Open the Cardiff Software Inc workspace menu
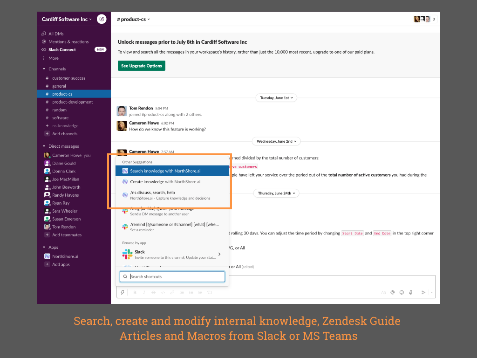This screenshot has width=477, height=358. pyautogui.click(x=67, y=19)
